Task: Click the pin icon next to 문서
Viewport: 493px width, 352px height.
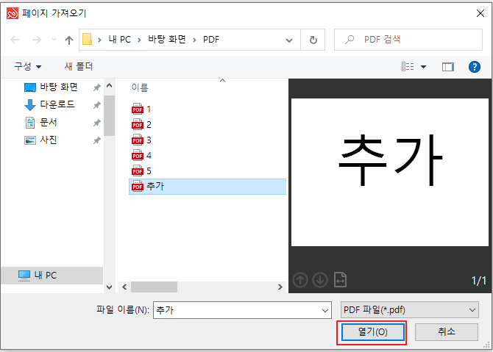Action: click(x=97, y=123)
